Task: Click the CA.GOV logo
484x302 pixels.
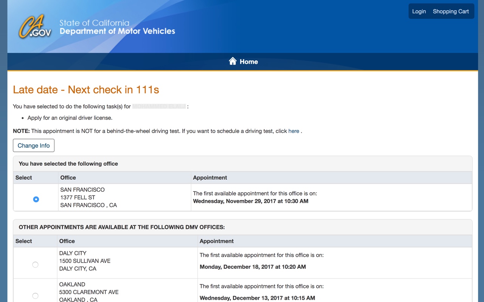Action: [x=35, y=27]
